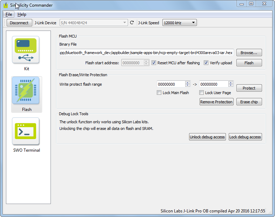The height and width of the screenshot is (217, 275).
Task: Click Unlock debug access
Action: pyautogui.click(x=207, y=137)
